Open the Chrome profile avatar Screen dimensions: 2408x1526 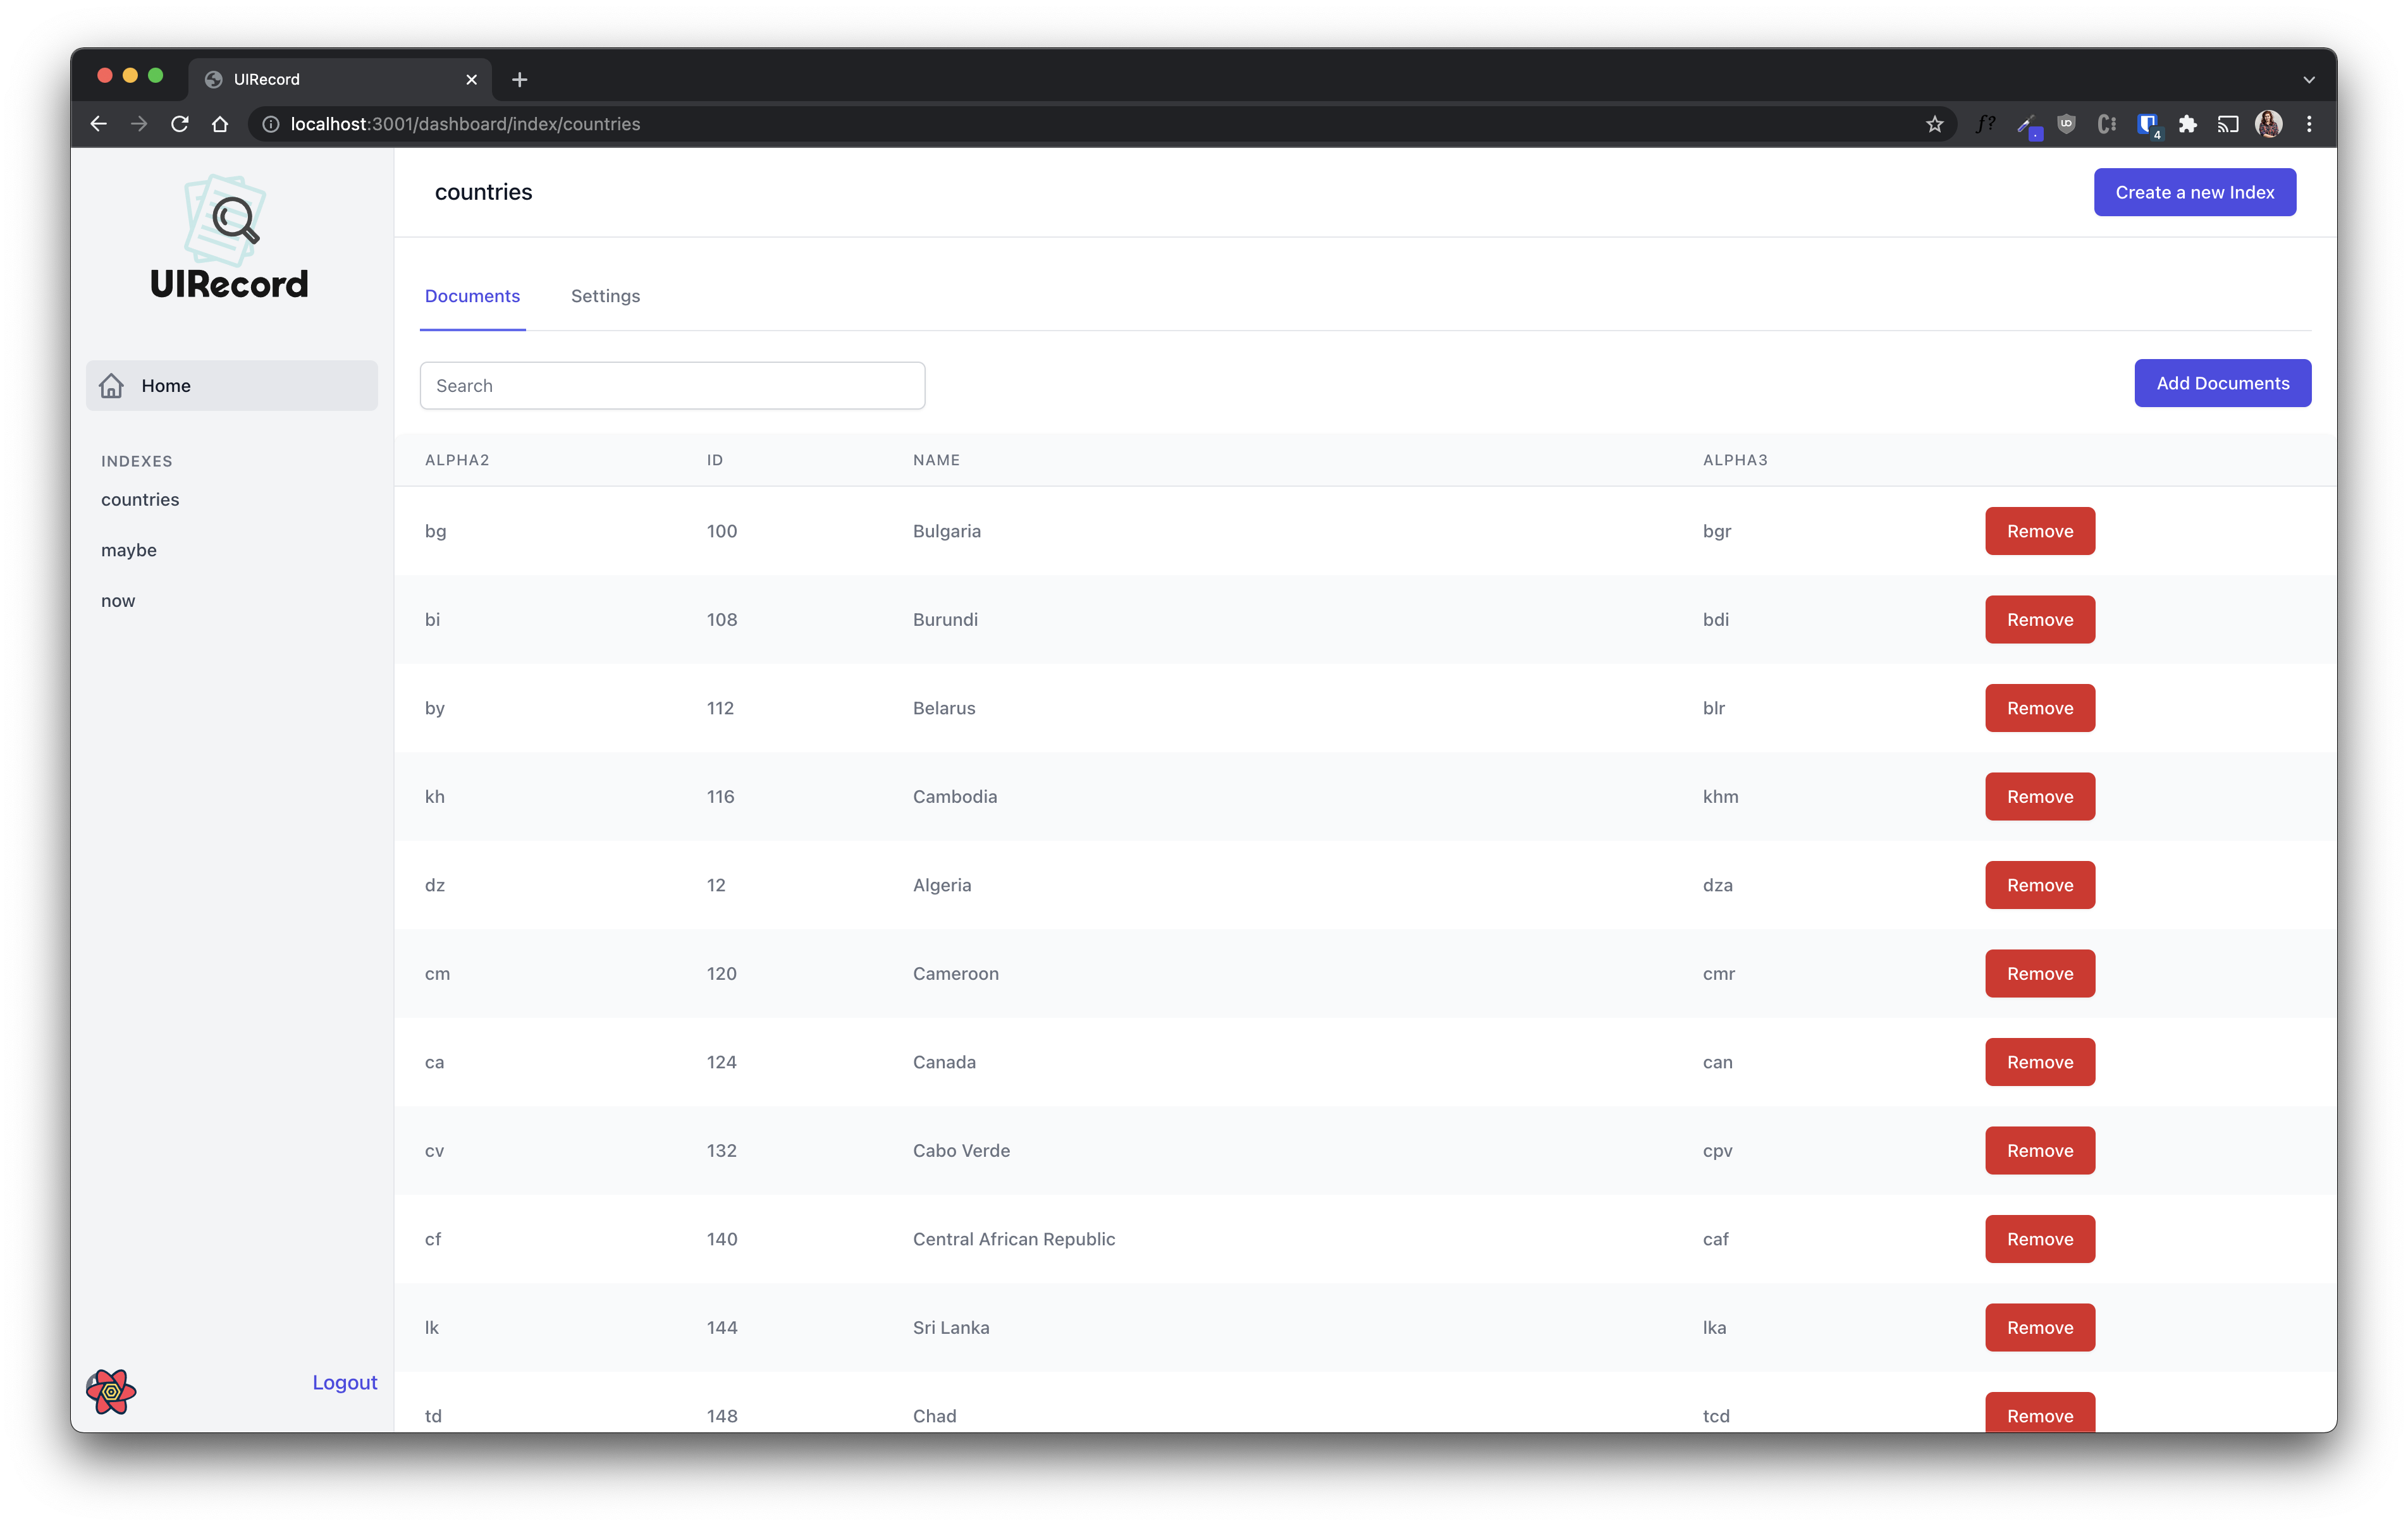pyautogui.click(x=2268, y=124)
